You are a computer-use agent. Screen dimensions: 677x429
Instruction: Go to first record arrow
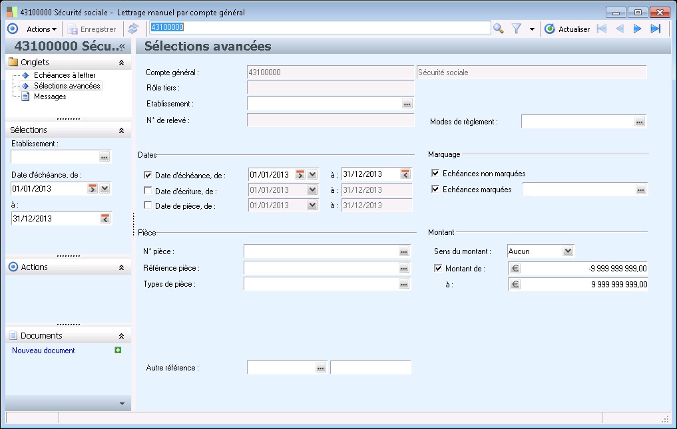(x=601, y=29)
